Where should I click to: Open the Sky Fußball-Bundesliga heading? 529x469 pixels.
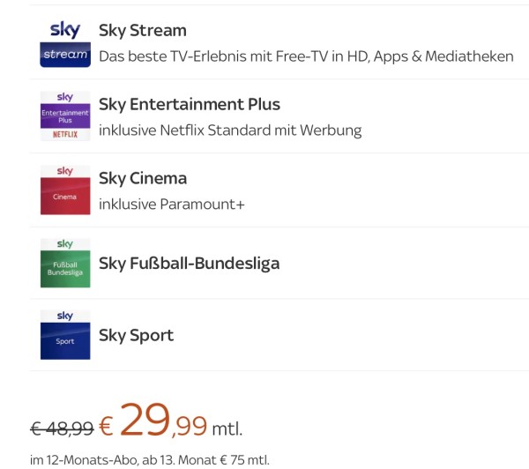(x=189, y=263)
